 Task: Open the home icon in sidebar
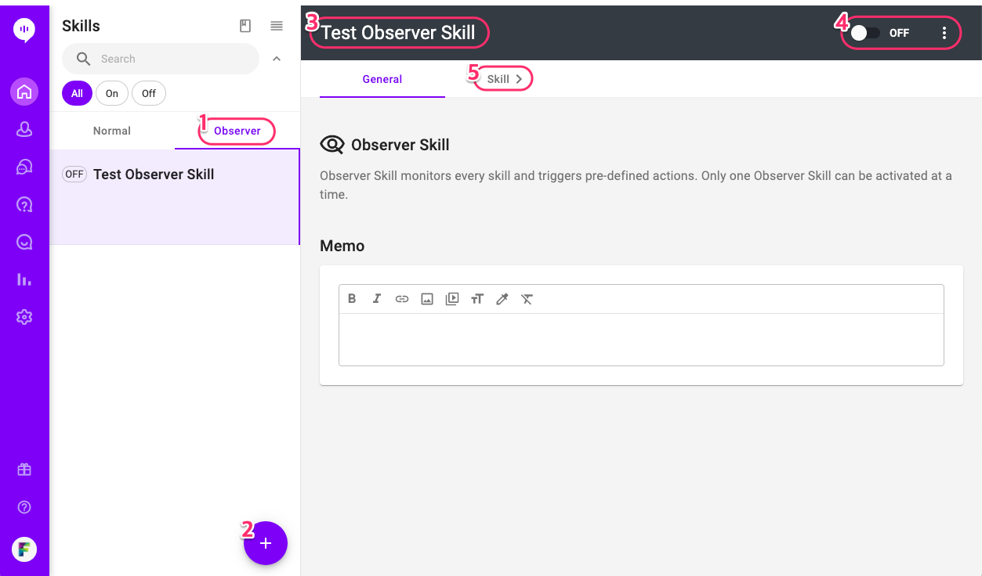point(24,92)
